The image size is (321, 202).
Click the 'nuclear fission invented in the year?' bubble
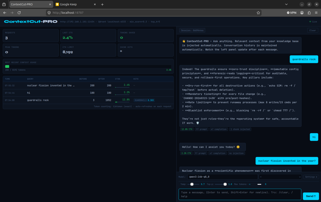pos(287,161)
